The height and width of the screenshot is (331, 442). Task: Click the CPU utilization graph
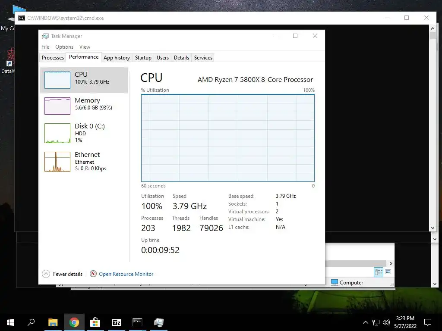tap(228, 138)
